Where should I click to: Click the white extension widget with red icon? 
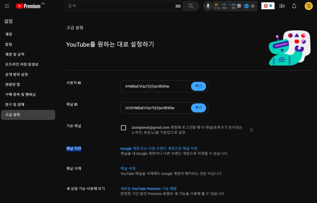268,6
